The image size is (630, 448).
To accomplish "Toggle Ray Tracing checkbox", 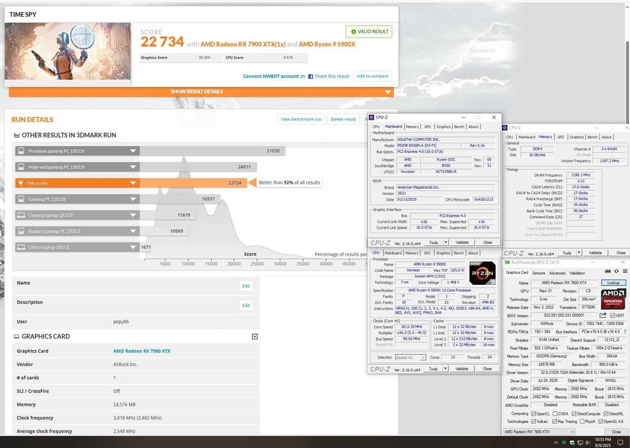I will pyautogui.click(x=555, y=422).
